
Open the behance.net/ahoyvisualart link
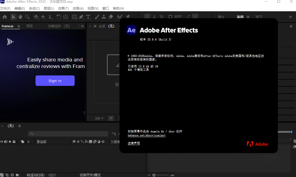tap(146, 135)
